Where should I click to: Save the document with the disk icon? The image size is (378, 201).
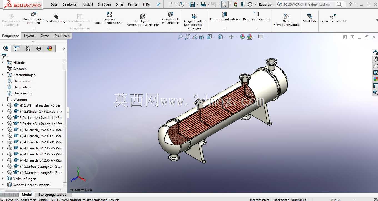coord(192,4)
